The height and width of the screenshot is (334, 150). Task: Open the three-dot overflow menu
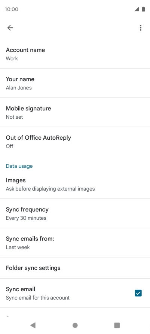tap(140, 28)
